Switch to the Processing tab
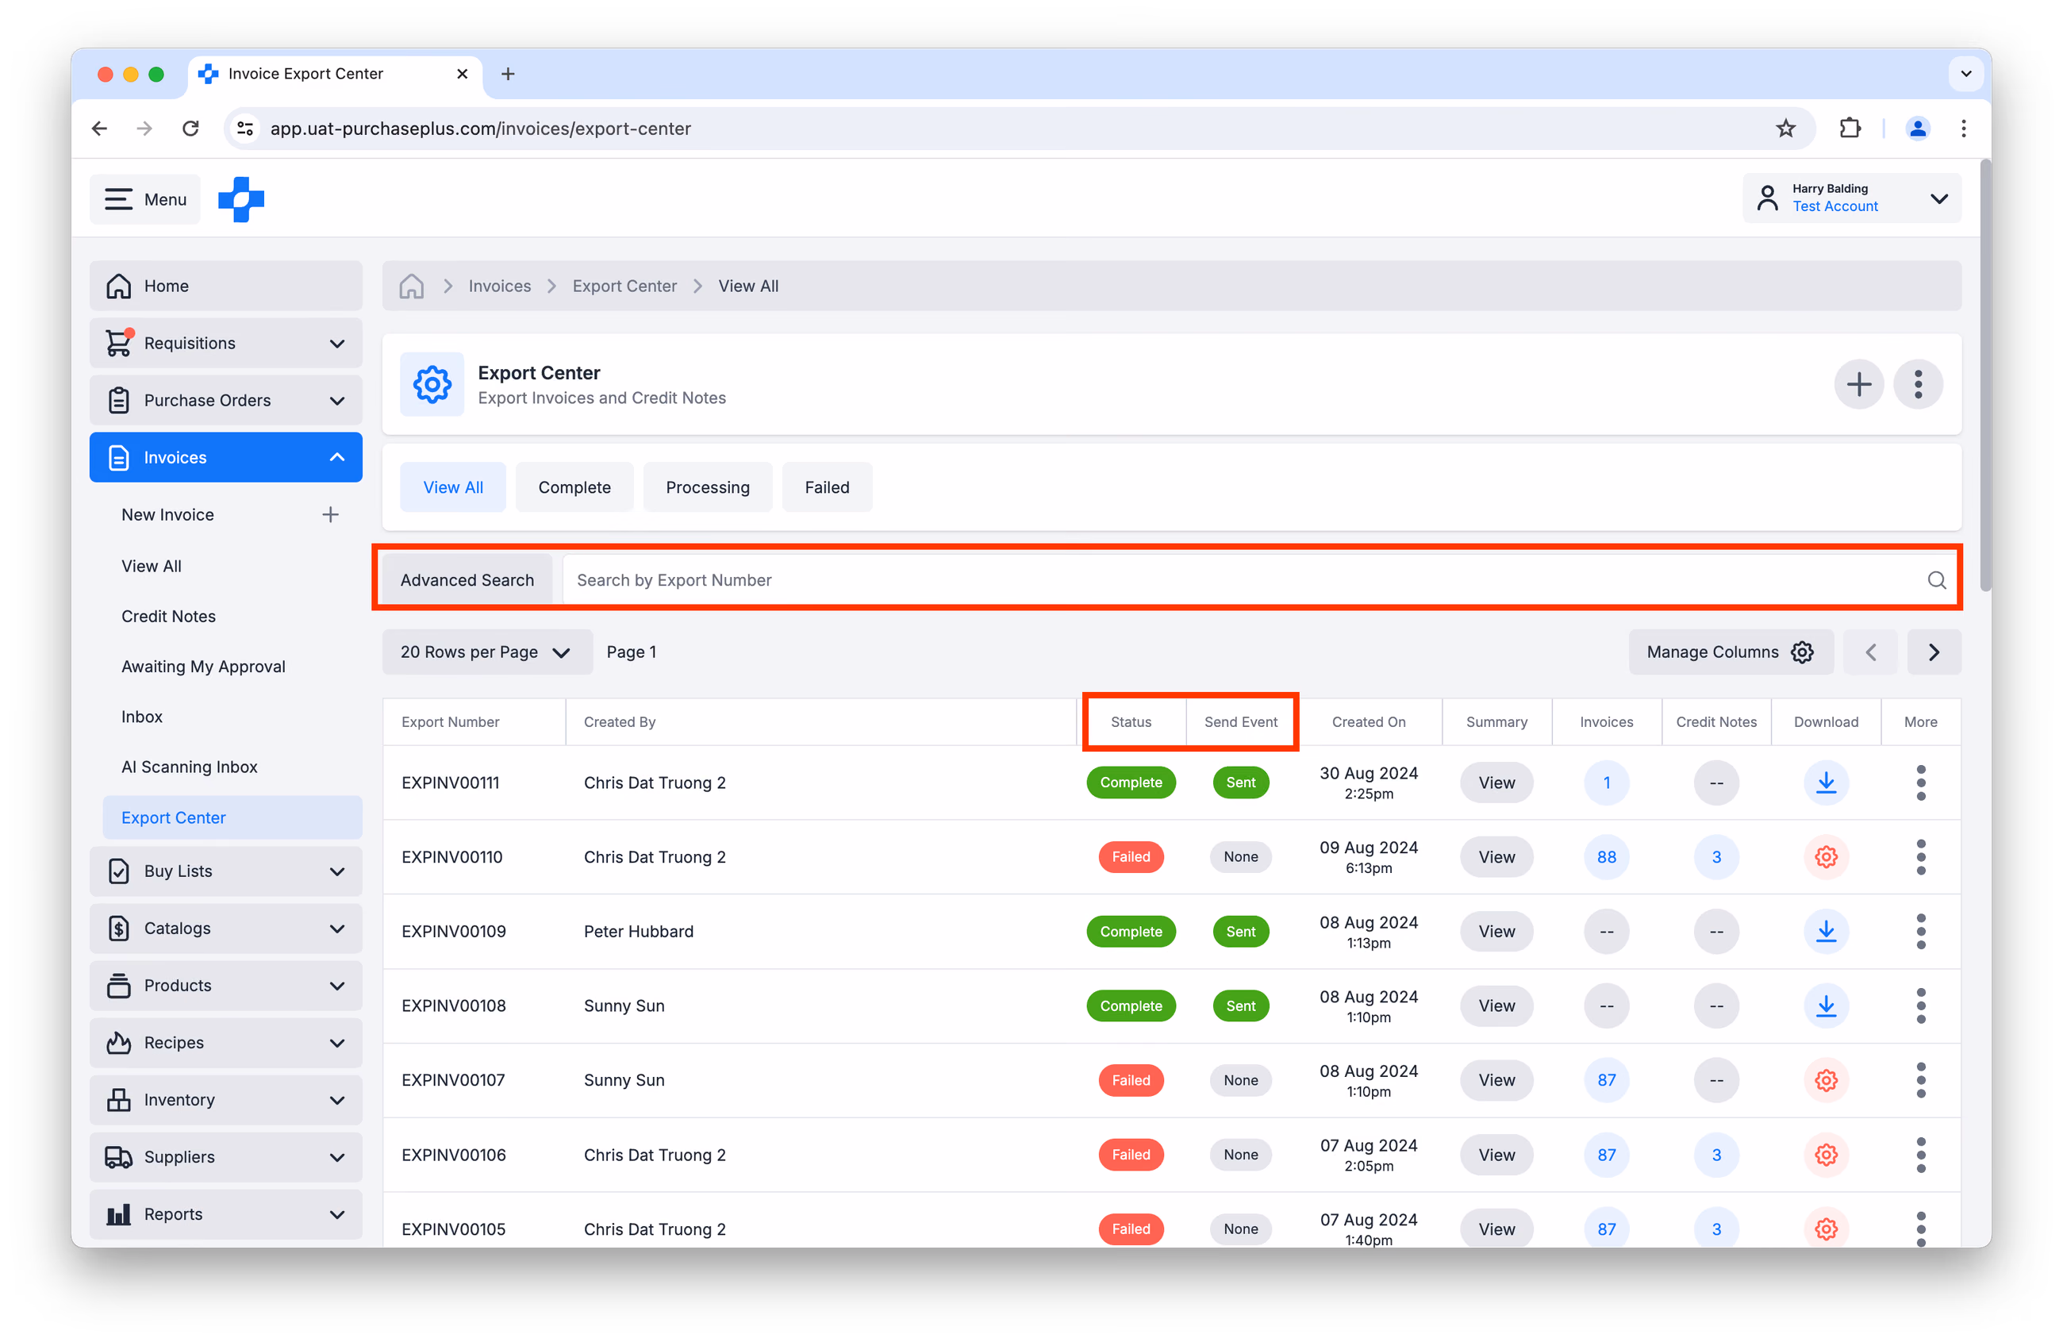 tap(707, 487)
